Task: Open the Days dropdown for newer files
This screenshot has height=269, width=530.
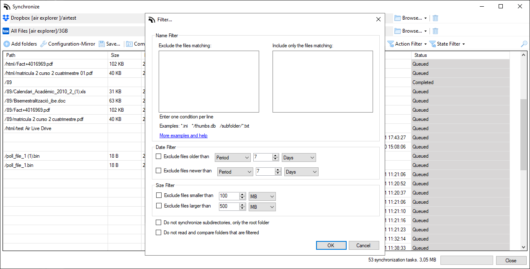Action: 301,172
